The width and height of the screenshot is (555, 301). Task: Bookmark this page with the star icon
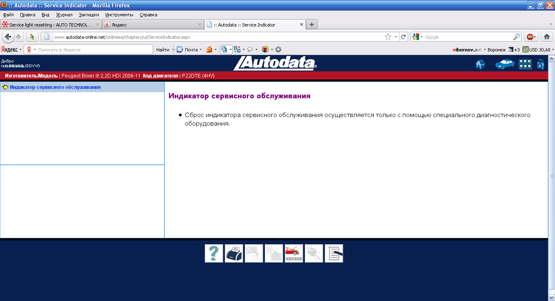388,37
